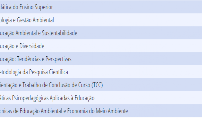Click the word 'Psicopedagógicas' in the list
This screenshot has height=119, width=202.
(30, 98)
